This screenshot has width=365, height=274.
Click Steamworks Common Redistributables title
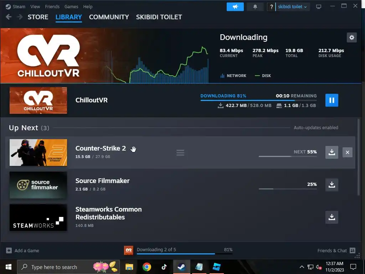click(x=108, y=213)
